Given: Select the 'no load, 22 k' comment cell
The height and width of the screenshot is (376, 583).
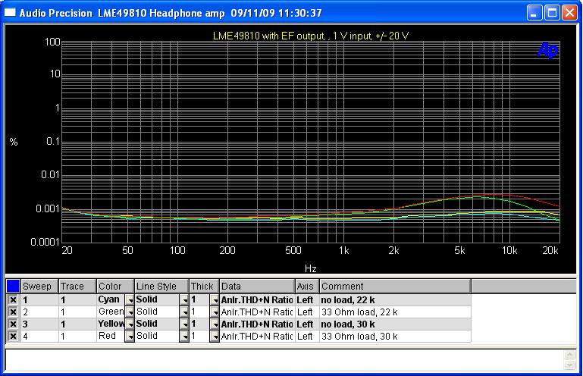Looking at the screenshot, I should (395, 299).
